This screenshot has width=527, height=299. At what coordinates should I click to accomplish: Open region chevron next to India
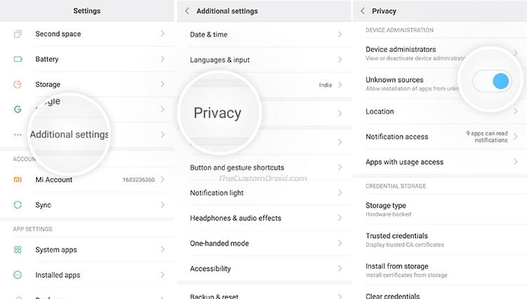pos(340,85)
